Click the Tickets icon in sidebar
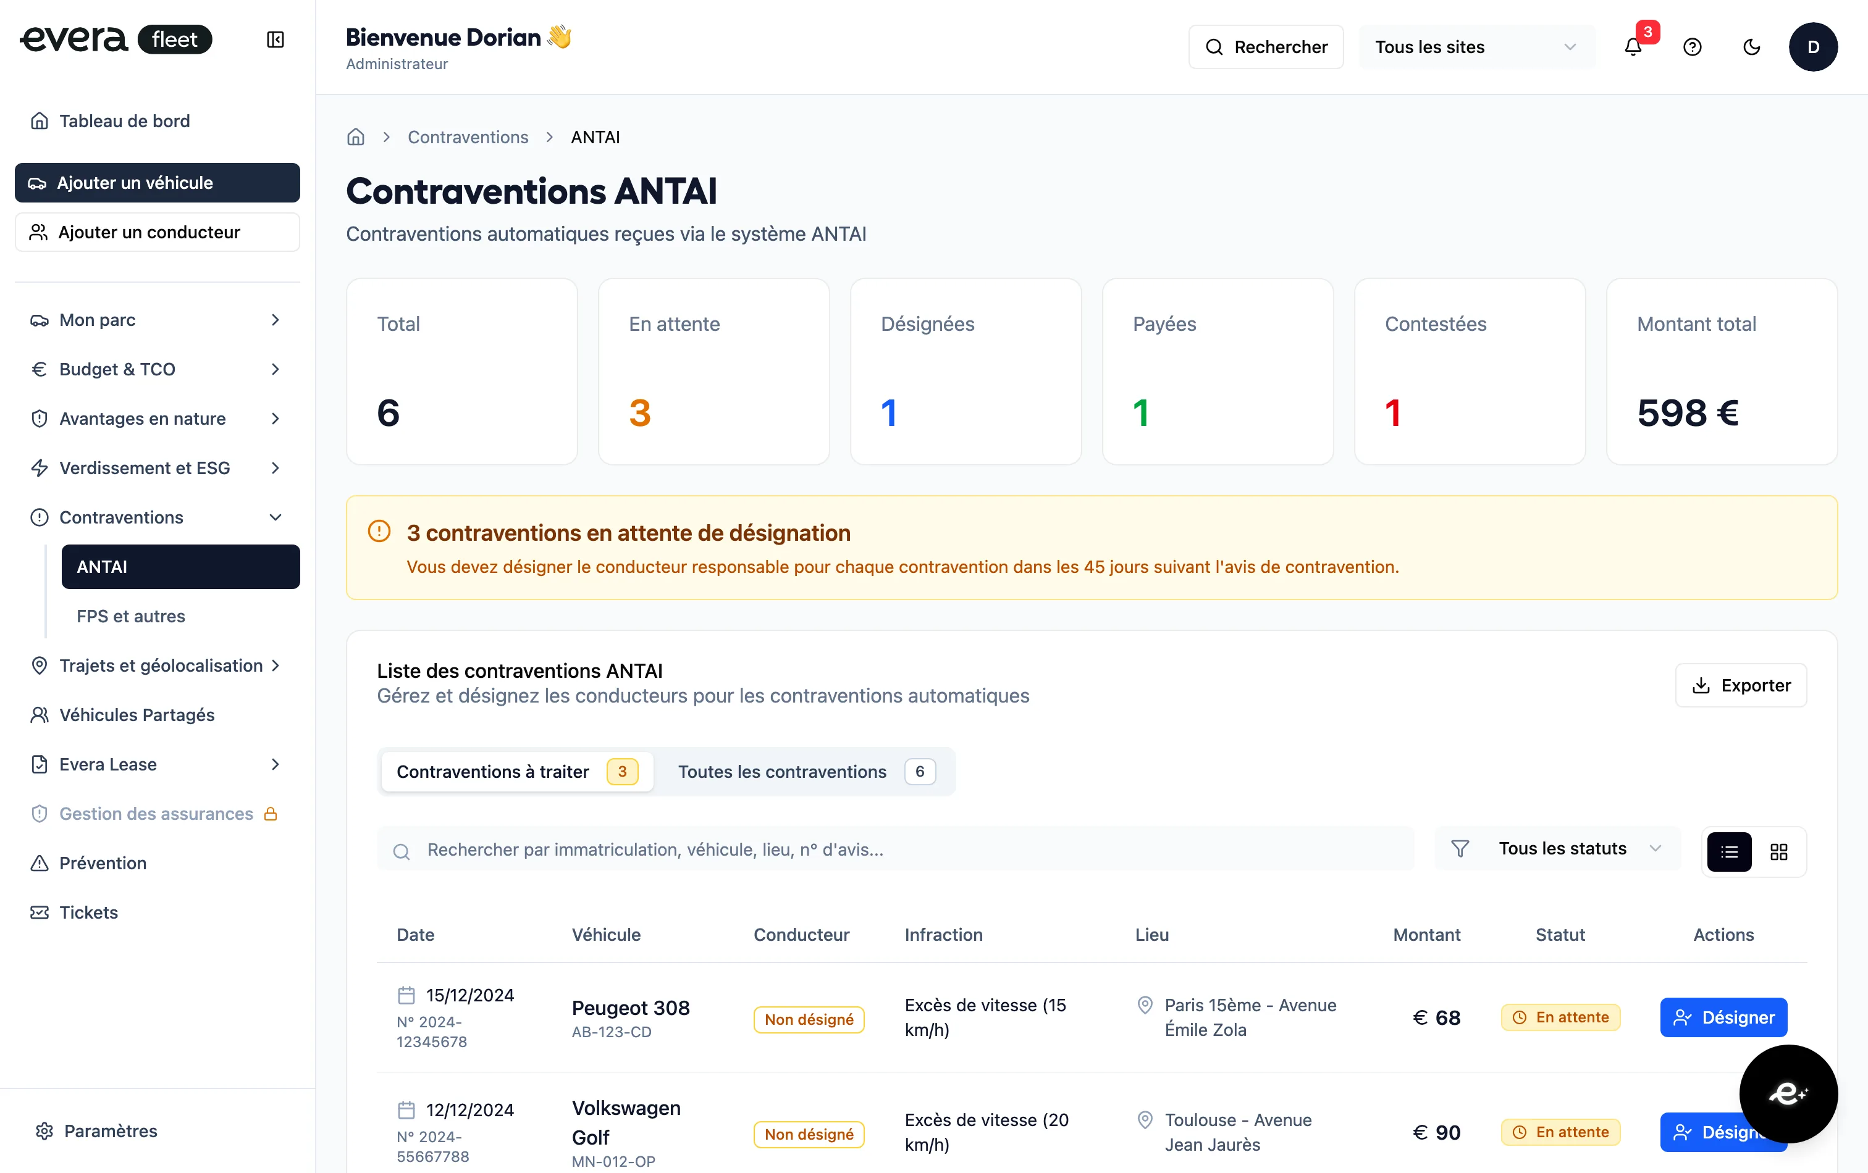 [39, 912]
